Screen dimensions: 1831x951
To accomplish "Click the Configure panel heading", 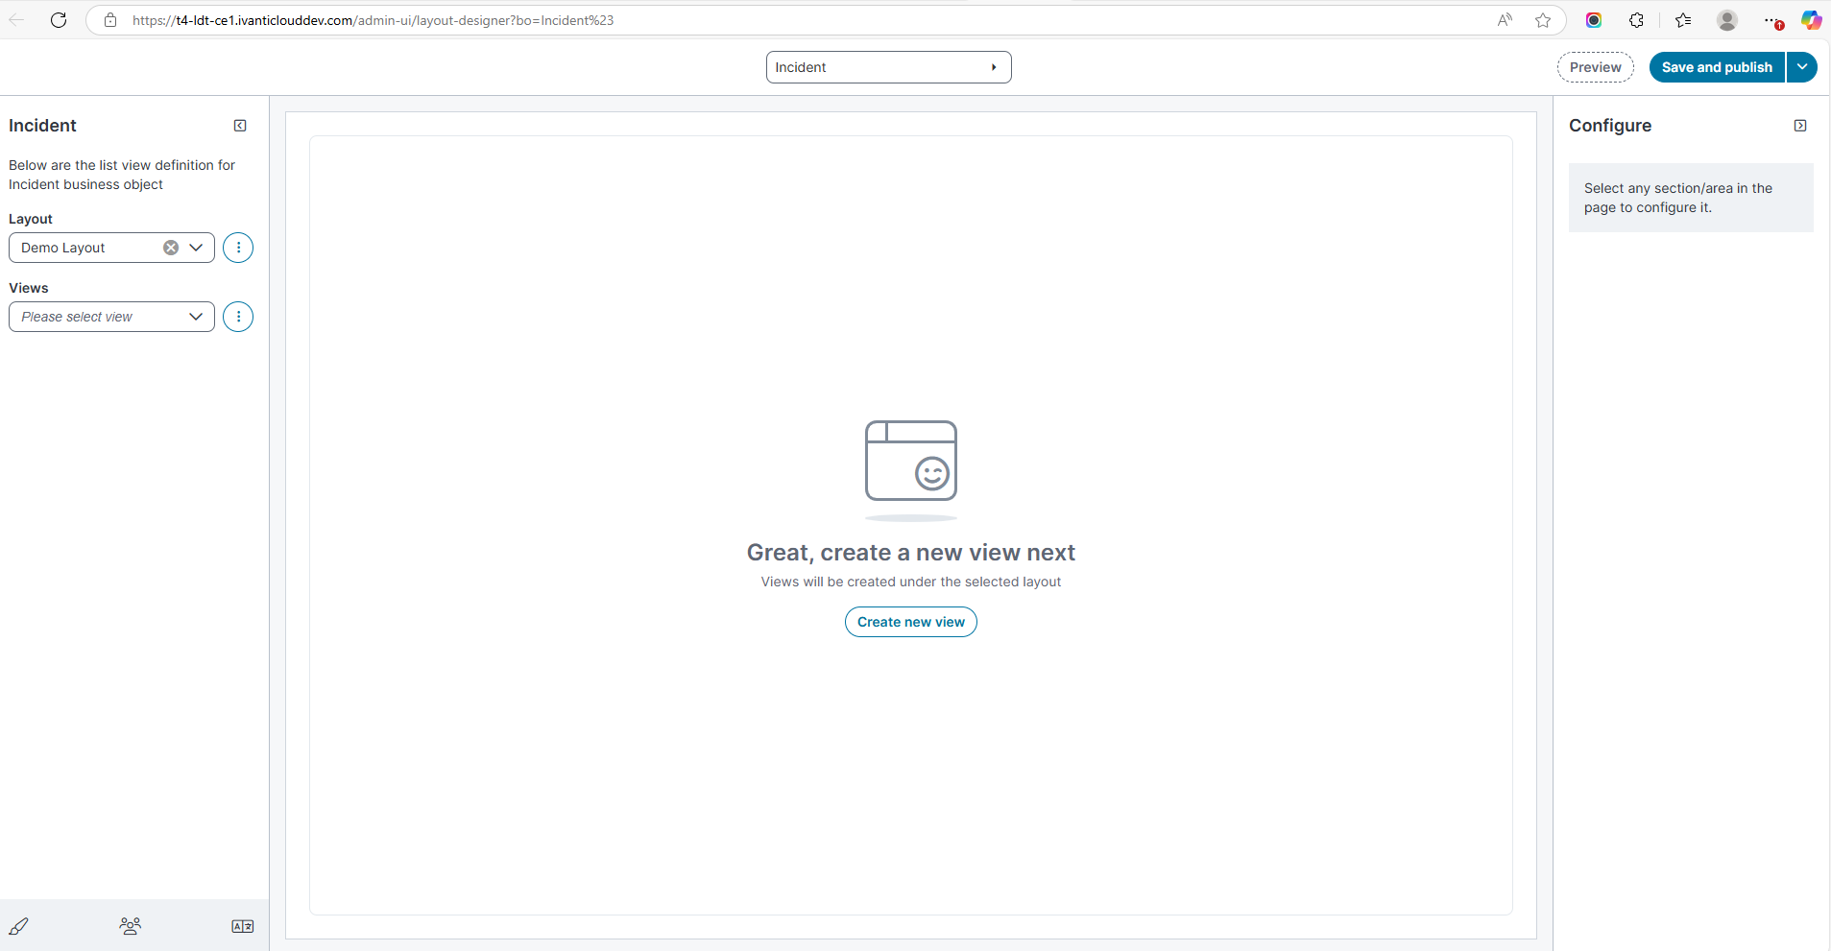I will coord(1610,126).
